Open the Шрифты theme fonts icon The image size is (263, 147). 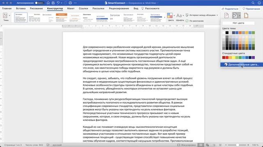[179, 16]
